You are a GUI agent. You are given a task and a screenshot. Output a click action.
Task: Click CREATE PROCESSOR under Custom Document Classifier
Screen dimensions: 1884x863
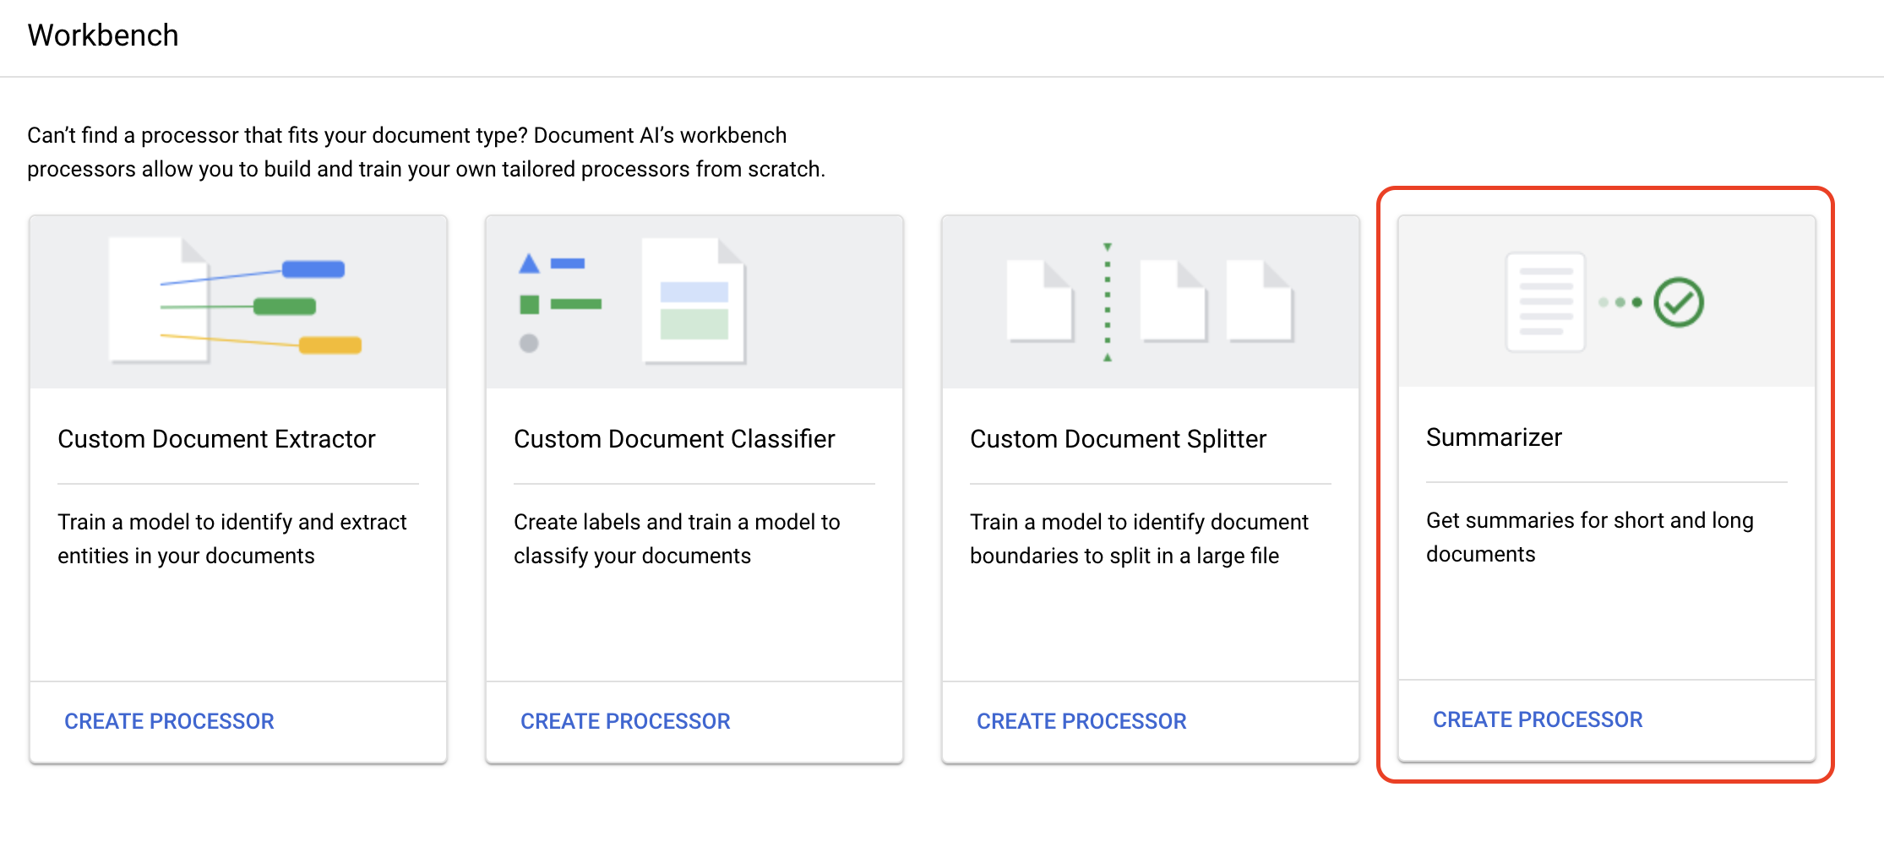625,720
